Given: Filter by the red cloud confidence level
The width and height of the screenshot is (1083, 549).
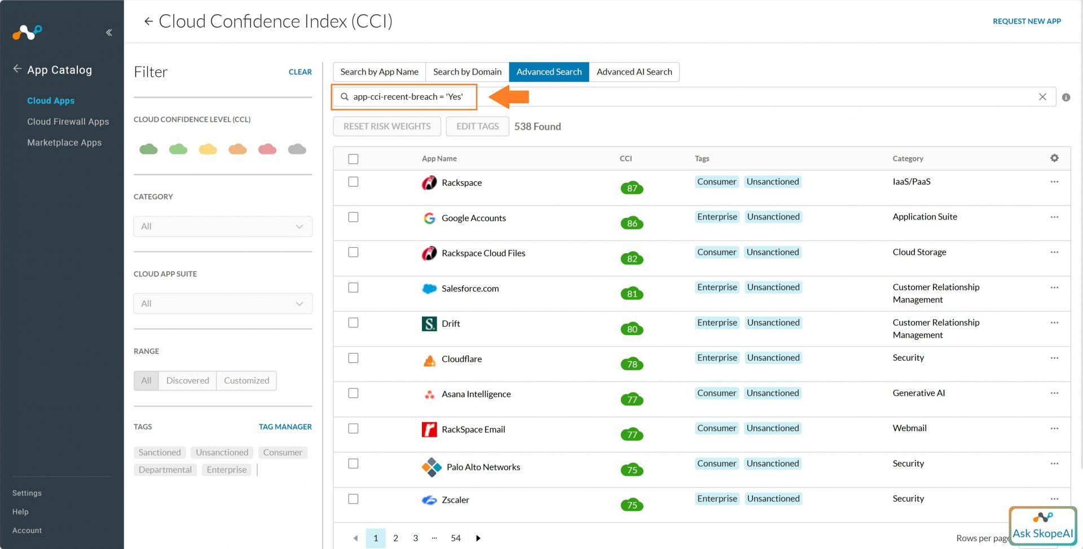Looking at the screenshot, I should click(x=267, y=149).
